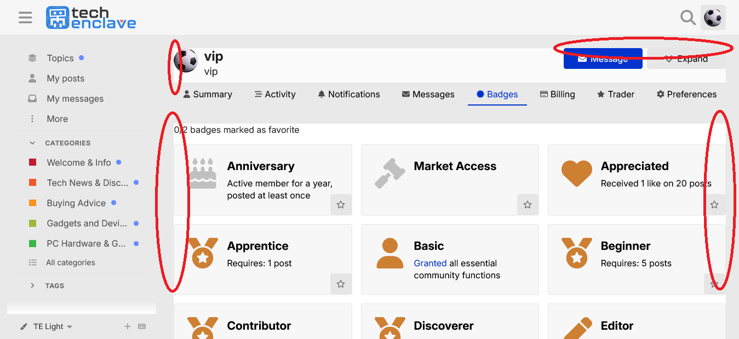Click the blue Message button
This screenshot has width=739, height=339.
[603, 59]
